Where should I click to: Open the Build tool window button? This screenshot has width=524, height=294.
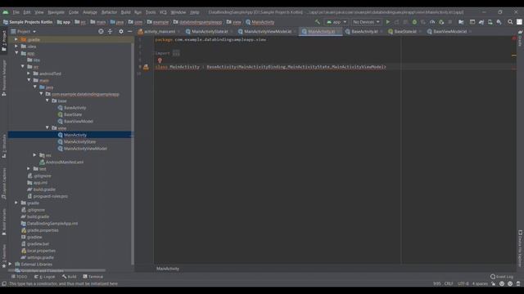(69, 277)
